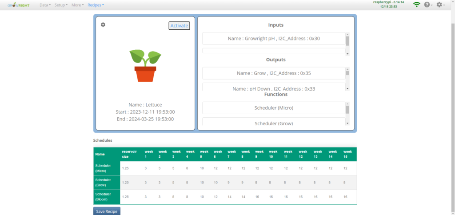Screen dimensions: 455x215
Task: Click the recipe Start date text
Action: (145, 111)
